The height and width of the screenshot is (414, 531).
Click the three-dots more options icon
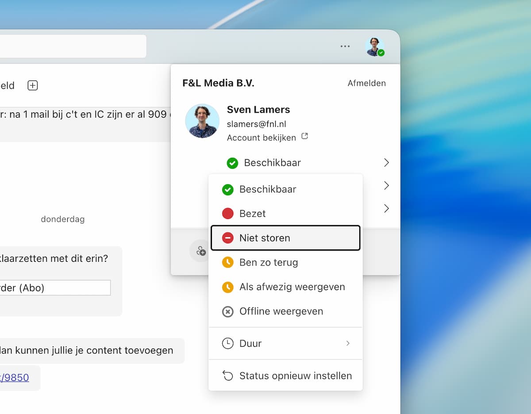[345, 46]
